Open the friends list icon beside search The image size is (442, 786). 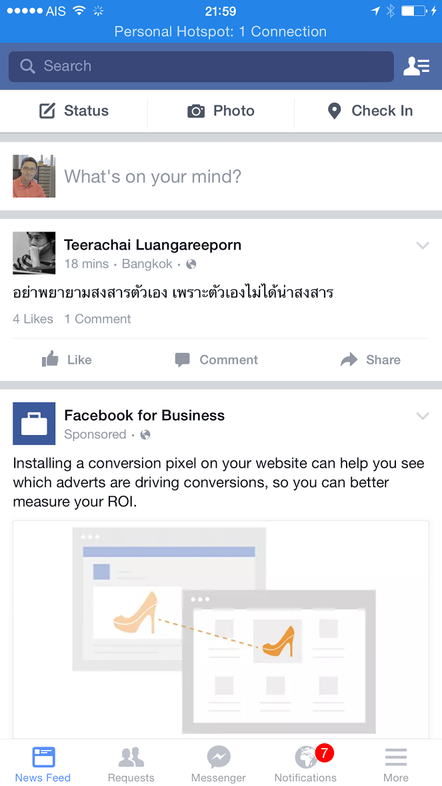point(417,66)
